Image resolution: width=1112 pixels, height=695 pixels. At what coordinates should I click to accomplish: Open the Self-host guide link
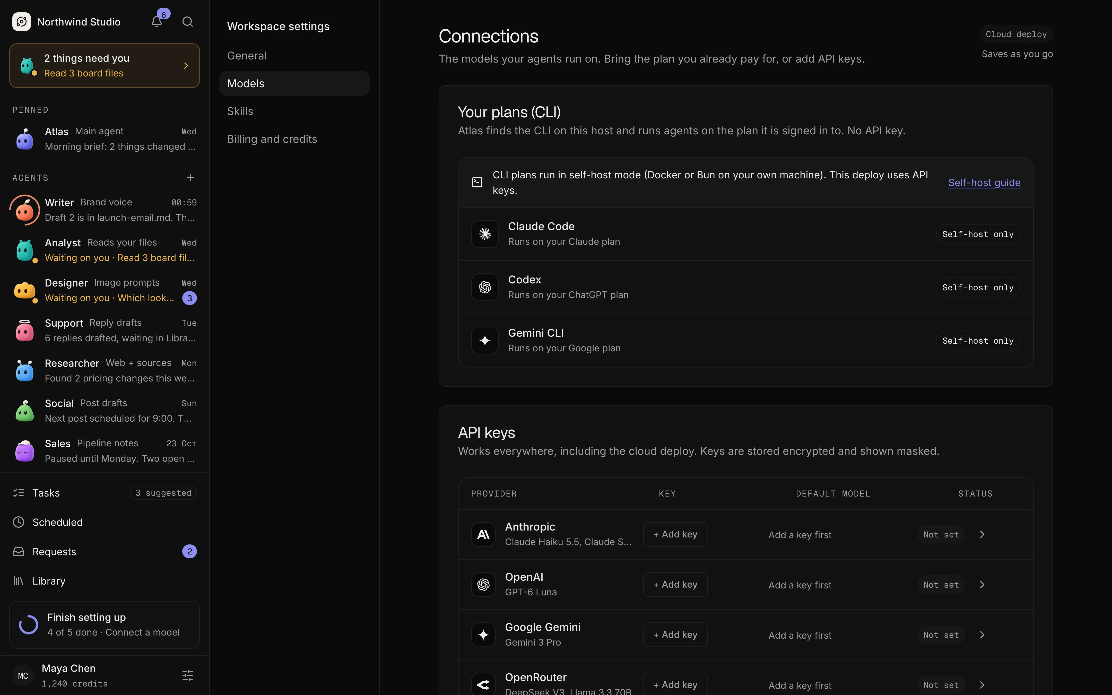pyautogui.click(x=984, y=183)
